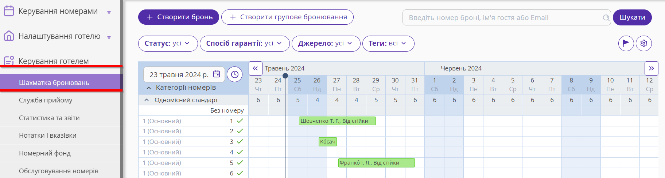The image size is (665, 178).
Task: Click the hotel management sidebar icon
Action: 9,60
